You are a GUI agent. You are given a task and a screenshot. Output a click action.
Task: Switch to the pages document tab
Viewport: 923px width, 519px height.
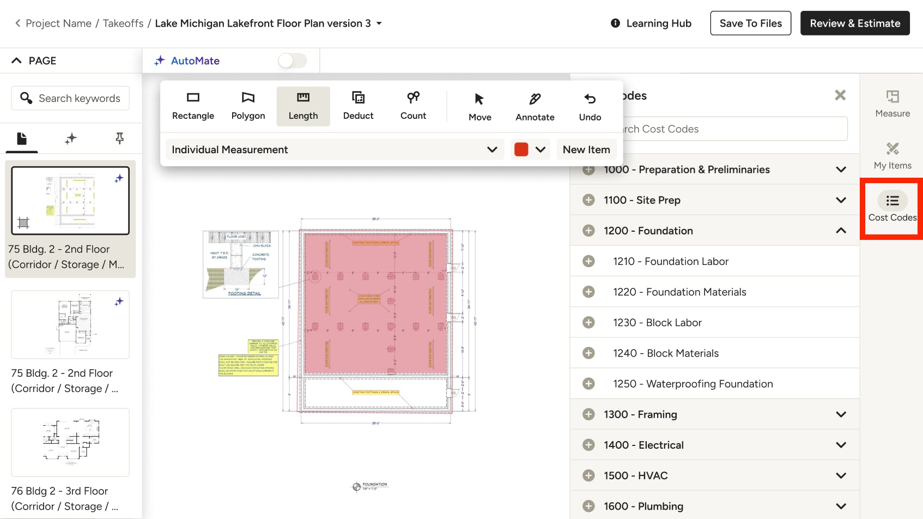[x=22, y=138]
